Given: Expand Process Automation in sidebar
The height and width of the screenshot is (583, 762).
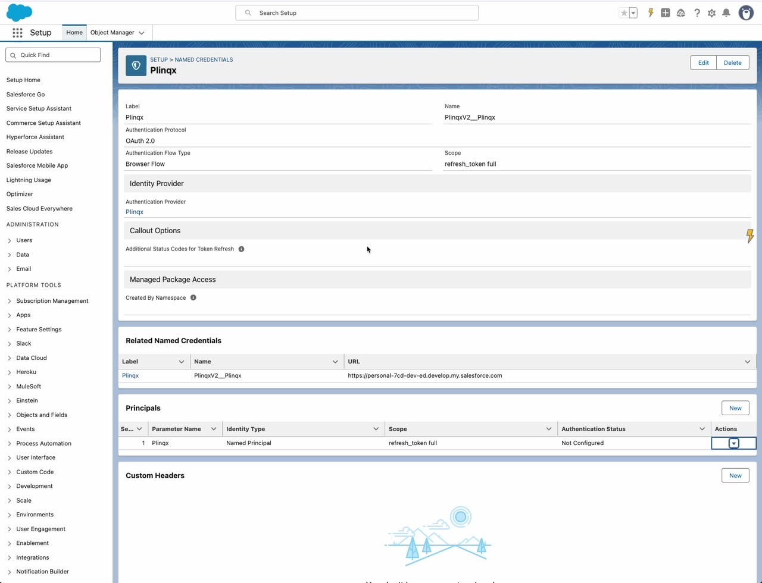Looking at the screenshot, I should click(x=10, y=444).
